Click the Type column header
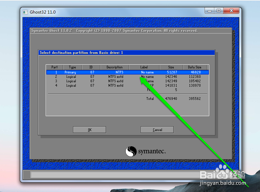Viewport: 260px width, 192px height. (x=72, y=67)
